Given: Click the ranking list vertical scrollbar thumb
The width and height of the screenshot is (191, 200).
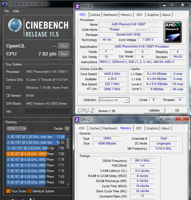Looking at the screenshot, I should [x=68, y=143].
